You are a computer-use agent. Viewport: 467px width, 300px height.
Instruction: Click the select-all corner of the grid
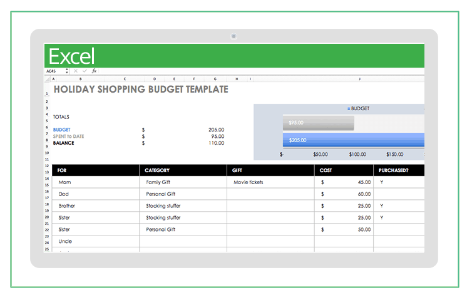point(47,79)
